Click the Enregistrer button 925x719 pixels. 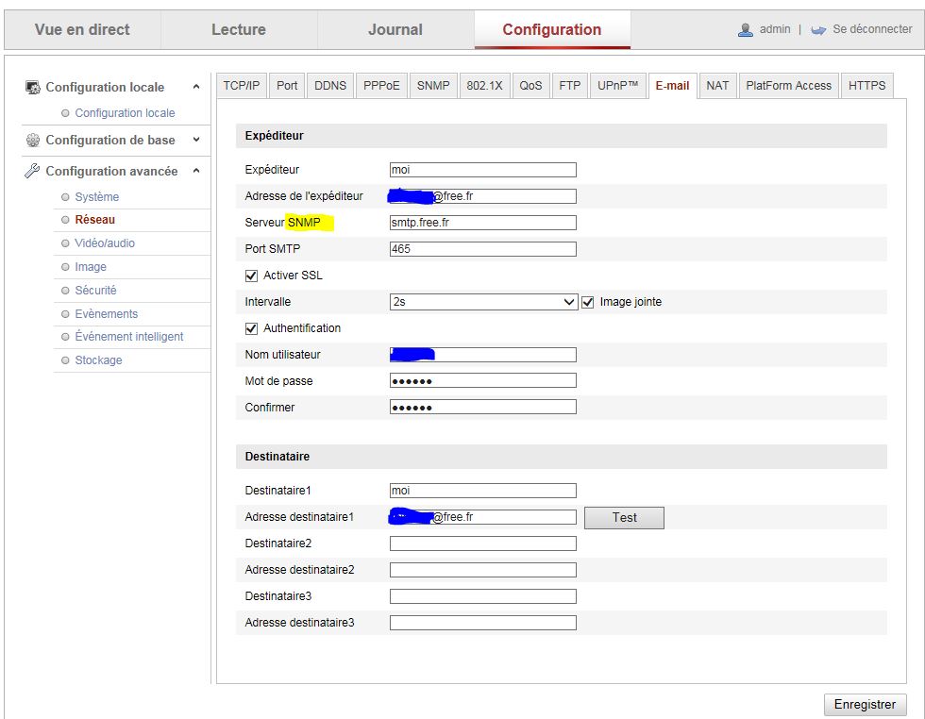pyautogui.click(x=865, y=705)
